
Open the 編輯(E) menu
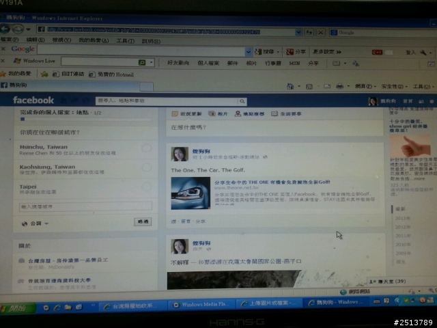[x=36, y=40]
